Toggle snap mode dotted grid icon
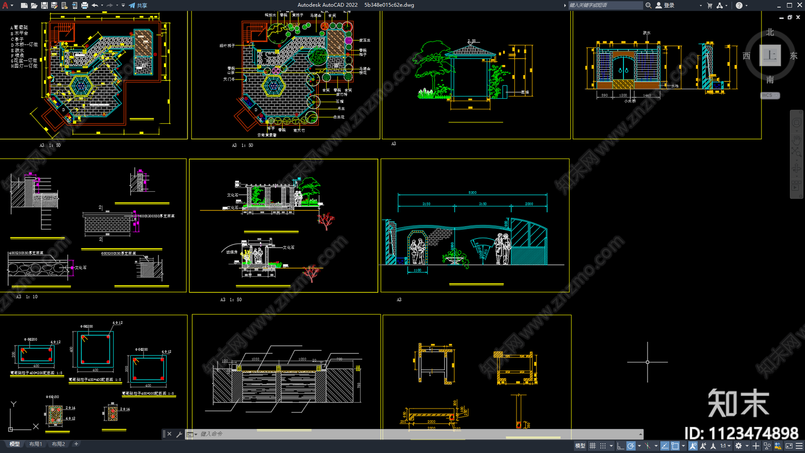This screenshot has height=453, width=805. [603, 446]
